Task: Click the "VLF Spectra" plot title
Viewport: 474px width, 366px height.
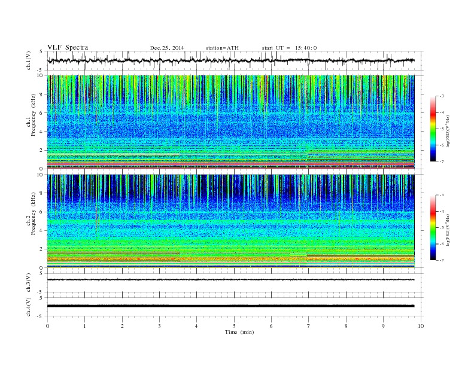Action: (68, 47)
